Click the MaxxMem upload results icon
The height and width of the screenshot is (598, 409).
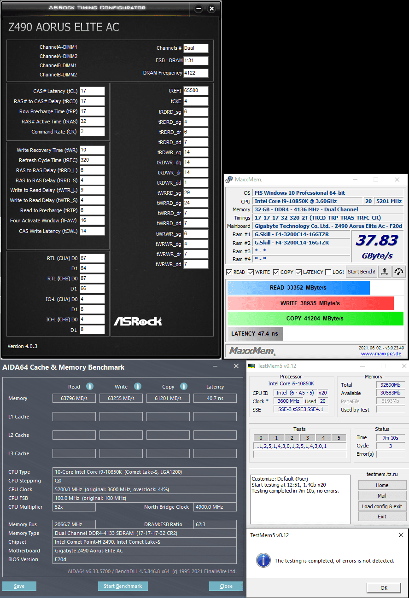[x=385, y=272]
